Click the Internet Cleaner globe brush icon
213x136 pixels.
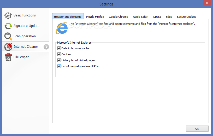tap(8, 47)
